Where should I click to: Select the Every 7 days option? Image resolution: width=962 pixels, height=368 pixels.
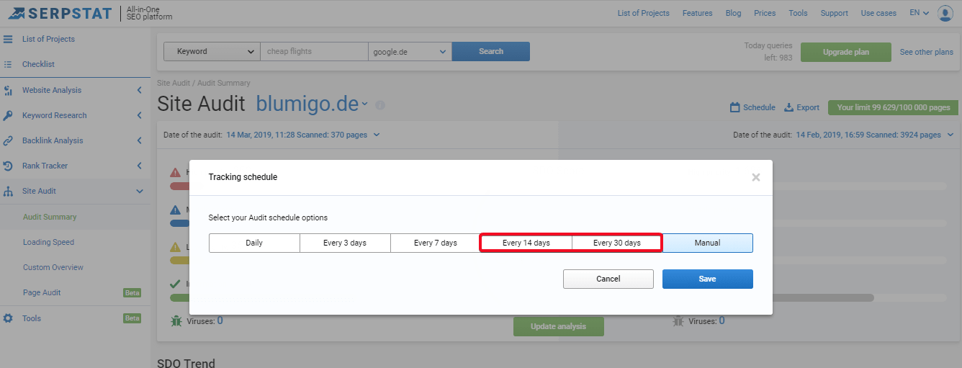pyautogui.click(x=436, y=243)
